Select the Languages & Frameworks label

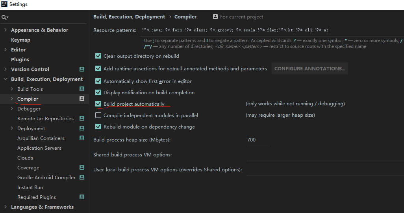[x=42, y=207]
